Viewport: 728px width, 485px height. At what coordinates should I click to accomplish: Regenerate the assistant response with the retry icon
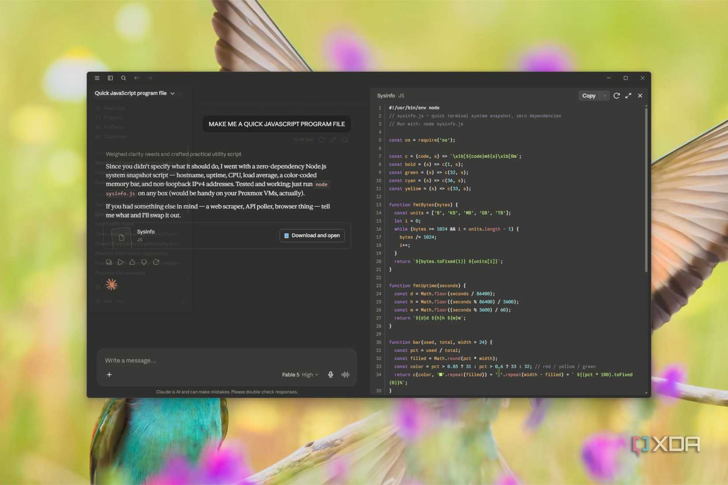click(x=156, y=262)
